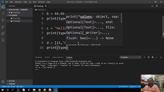Open Task View on taskbar
The height and width of the screenshot is (92, 164).
coord(13,90)
